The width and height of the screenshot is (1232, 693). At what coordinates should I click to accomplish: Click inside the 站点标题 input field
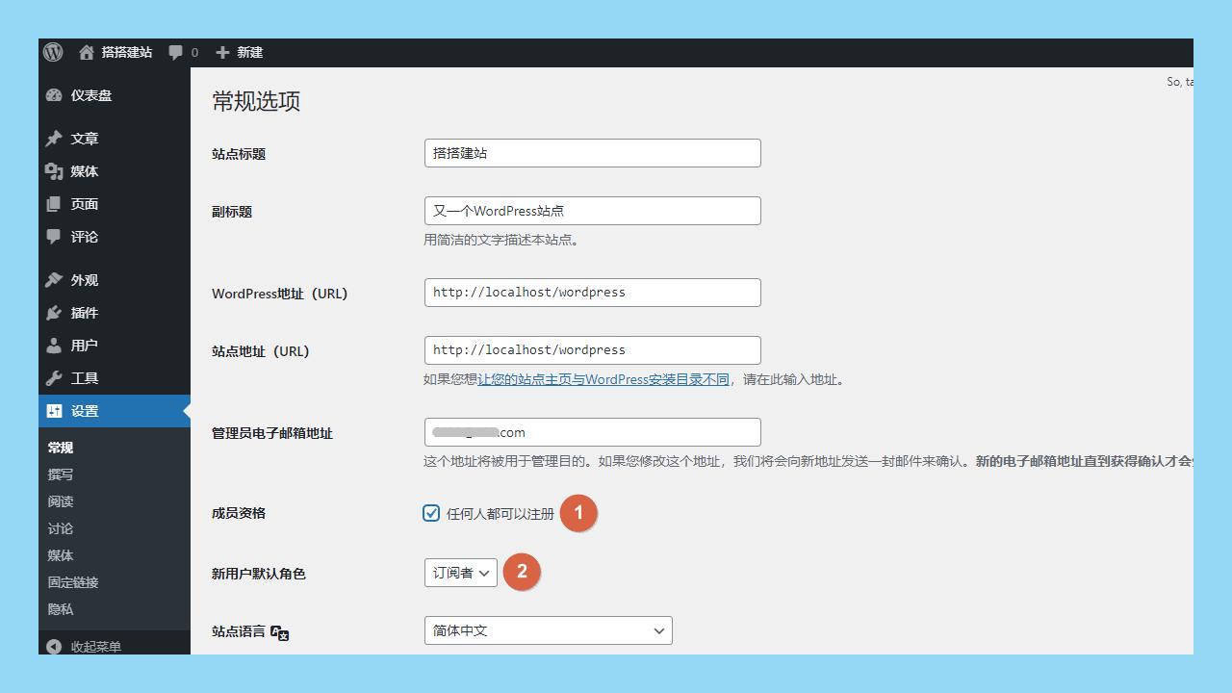click(x=591, y=152)
